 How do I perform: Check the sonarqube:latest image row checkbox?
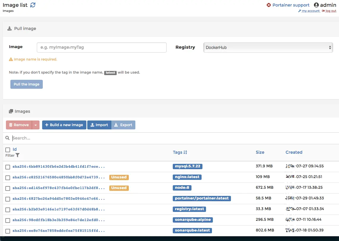click(8, 231)
